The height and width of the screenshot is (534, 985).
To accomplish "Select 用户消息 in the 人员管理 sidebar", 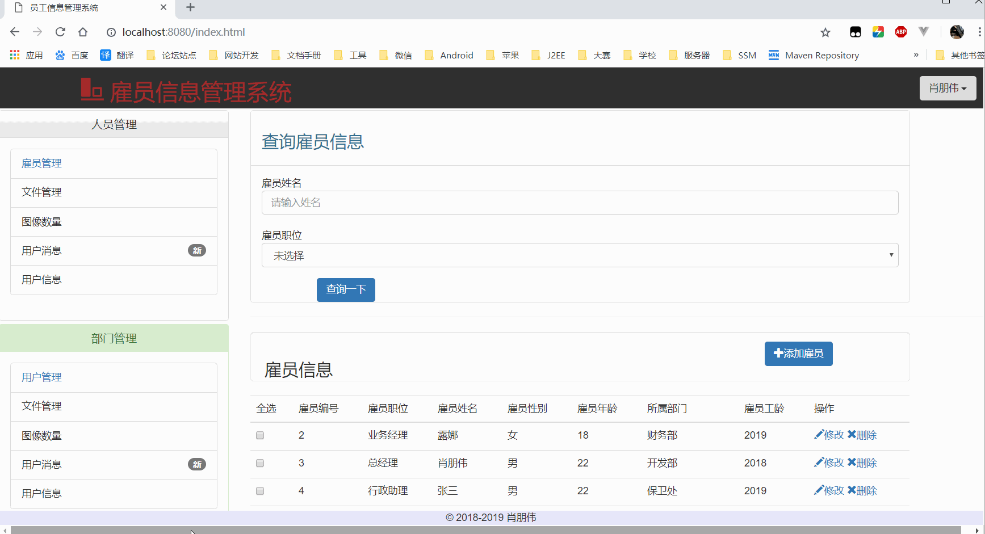I will point(41,250).
